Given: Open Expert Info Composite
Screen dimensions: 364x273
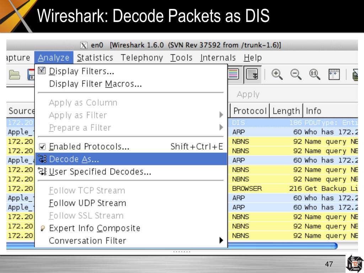Looking at the screenshot, I should pyautogui.click(x=131, y=228).
